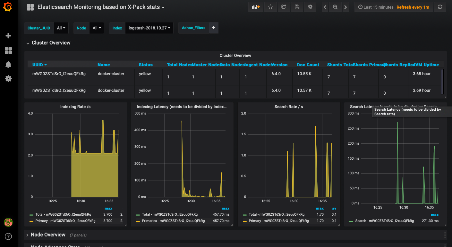Open dashboard settings gear in toolbar
Viewport: 452px width, 247px height.
point(310,7)
